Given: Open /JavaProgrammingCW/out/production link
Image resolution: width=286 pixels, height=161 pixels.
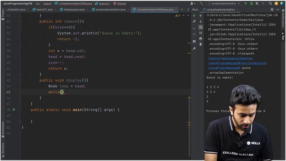Looking at the screenshot, I should point(237,63).
